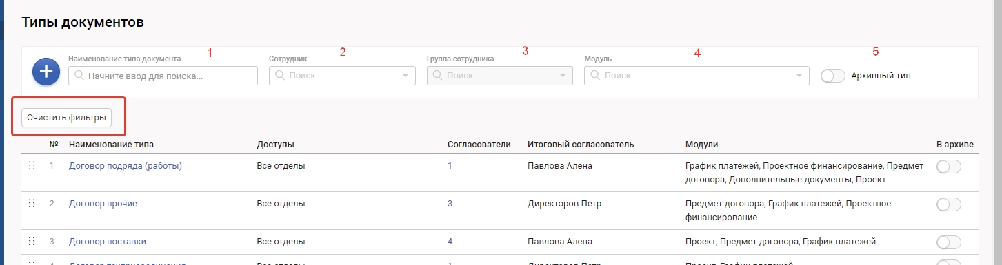Click Павлова Алена in Договор поставки row
The image size is (1002, 265).
coord(560,241)
